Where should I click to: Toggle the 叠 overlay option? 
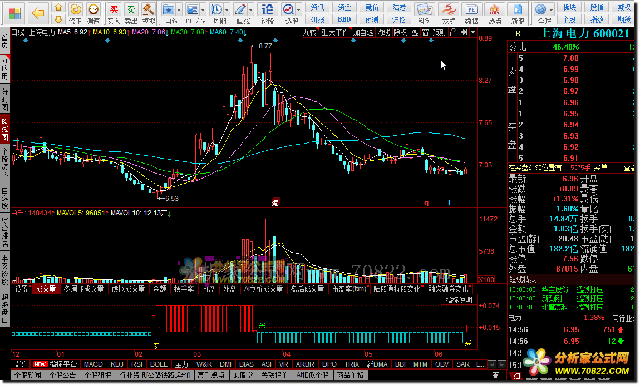(x=415, y=32)
